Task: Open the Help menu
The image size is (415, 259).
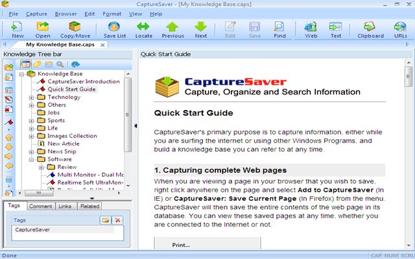Action: pos(156,14)
